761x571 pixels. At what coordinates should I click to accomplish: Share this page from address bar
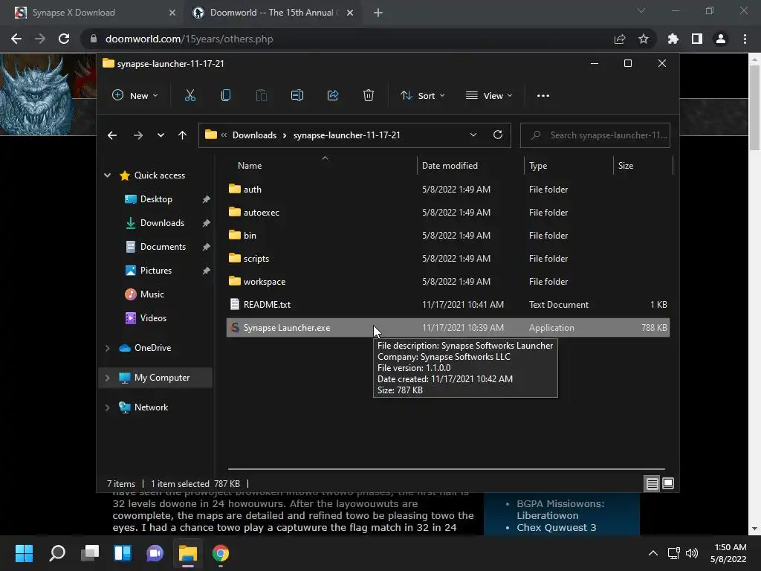pos(620,39)
